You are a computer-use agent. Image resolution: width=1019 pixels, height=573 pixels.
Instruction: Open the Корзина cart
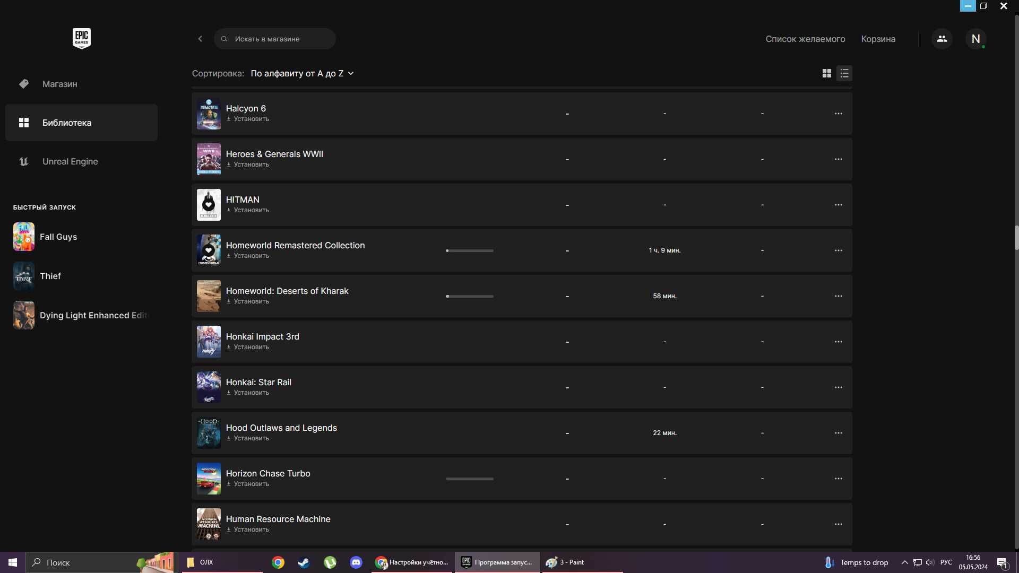pyautogui.click(x=878, y=39)
